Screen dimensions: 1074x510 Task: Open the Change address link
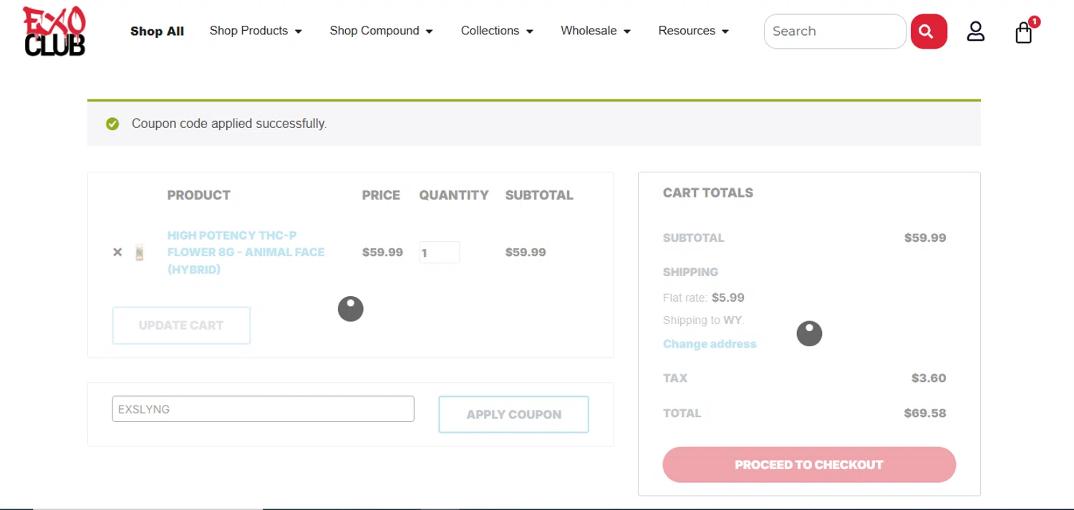(x=710, y=344)
